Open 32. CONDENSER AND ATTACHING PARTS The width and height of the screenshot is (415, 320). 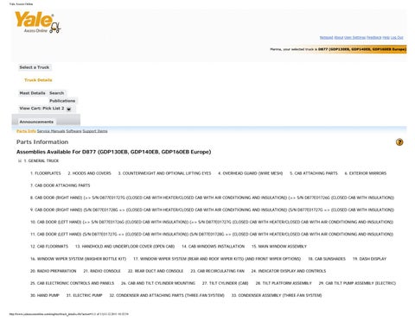pos(167,295)
